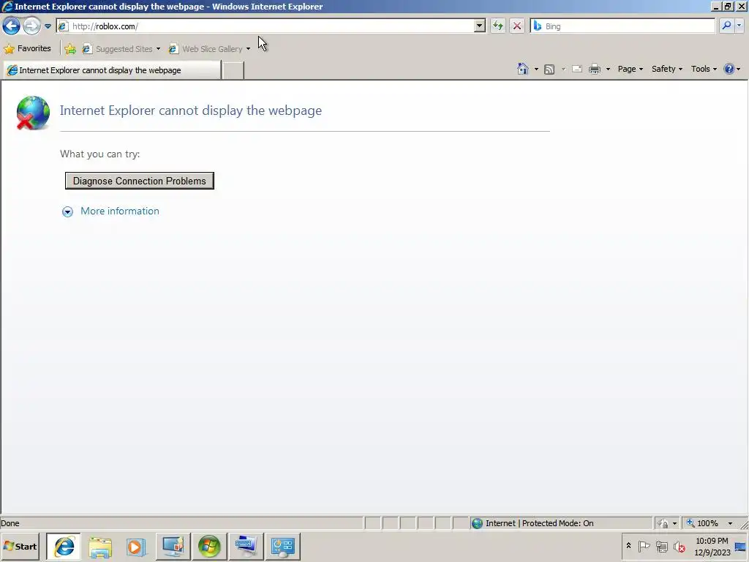This screenshot has height=562, width=749.
Task: Expand the Print options dropdown arrow
Action: [x=608, y=70]
